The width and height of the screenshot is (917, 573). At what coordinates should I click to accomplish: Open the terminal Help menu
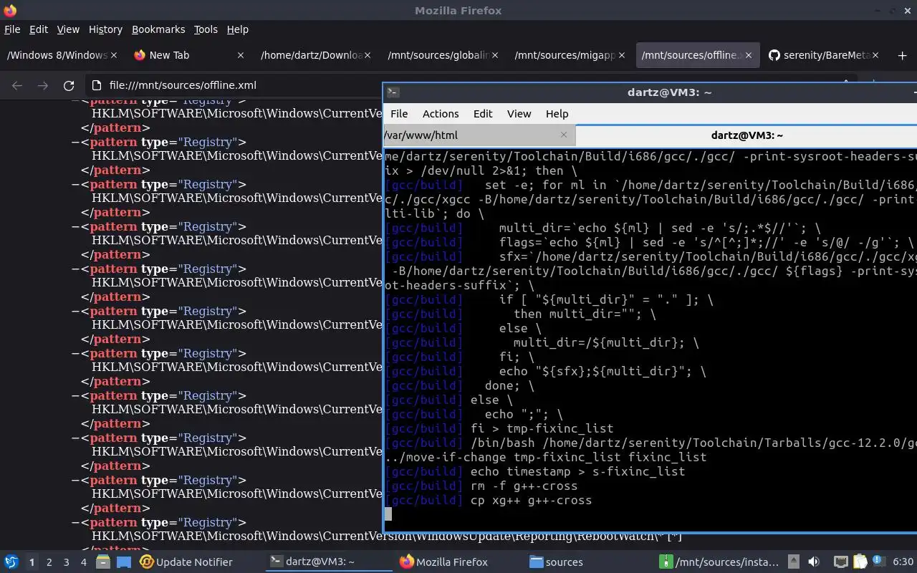[x=557, y=114]
